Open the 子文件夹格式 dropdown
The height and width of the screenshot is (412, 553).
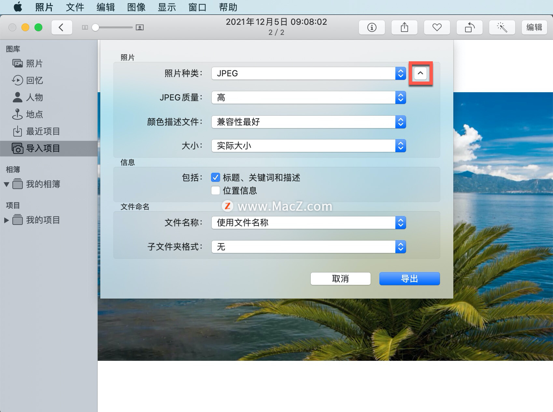point(400,247)
